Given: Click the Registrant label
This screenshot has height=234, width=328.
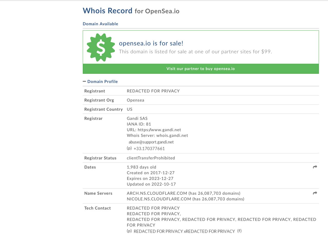Looking at the screenshot, I should coord(95,91).
